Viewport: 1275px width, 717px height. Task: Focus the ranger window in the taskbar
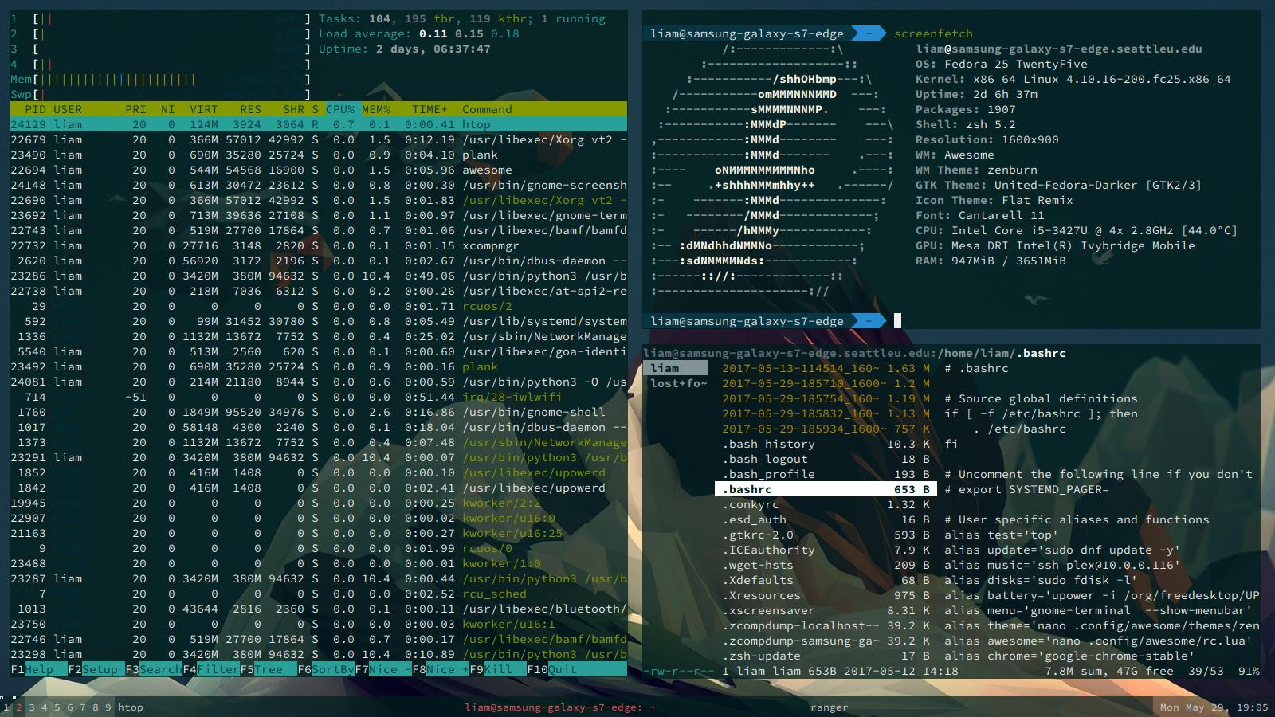click(829, 707)
